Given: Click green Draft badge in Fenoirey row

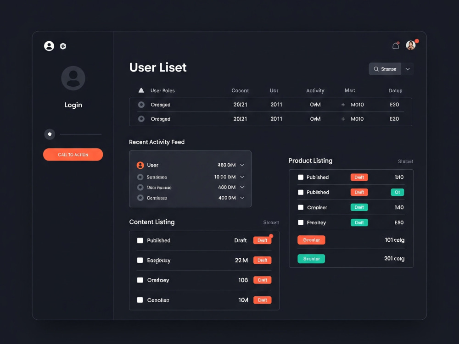Looking at the screenshot, I should click(x=359, y=222).
